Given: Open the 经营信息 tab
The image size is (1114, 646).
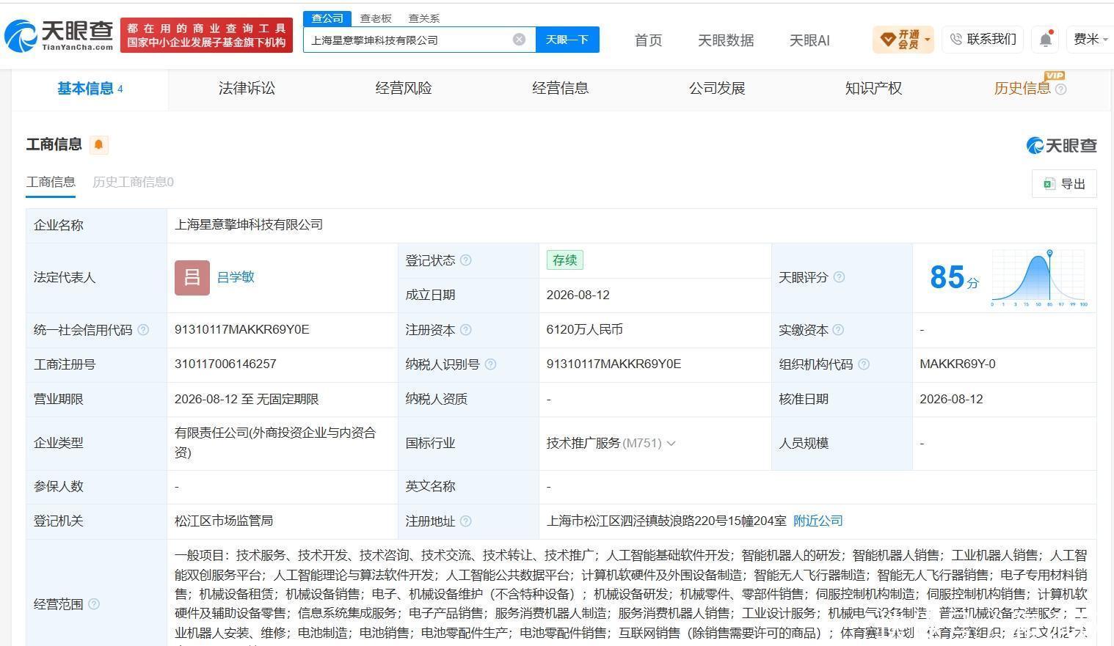Looking at the screenshot, I should tap(560, 89).
